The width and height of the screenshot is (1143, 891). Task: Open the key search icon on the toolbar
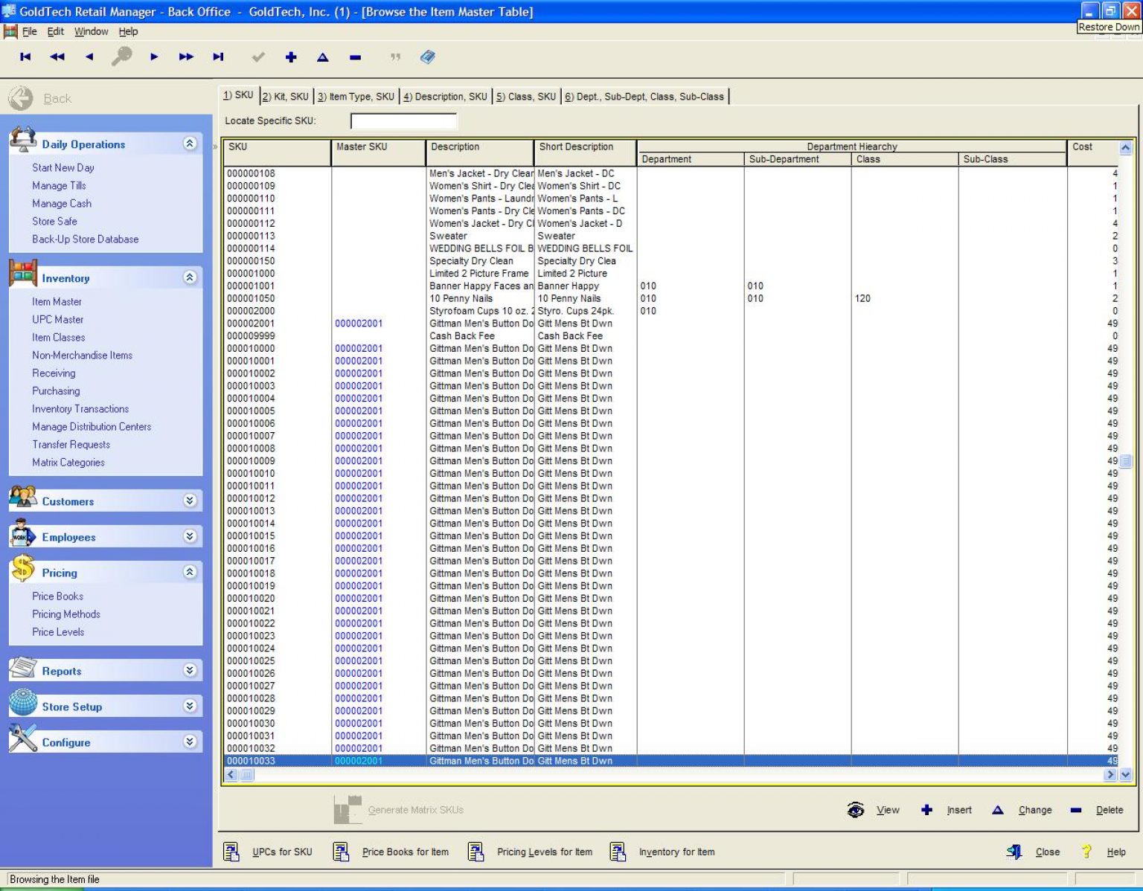coord(121,57)
